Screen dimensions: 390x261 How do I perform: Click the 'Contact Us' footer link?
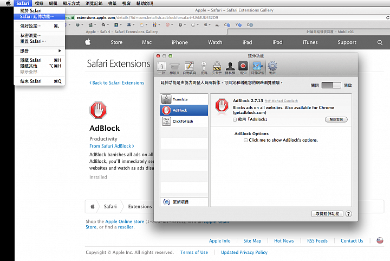(x=352, y=240)
